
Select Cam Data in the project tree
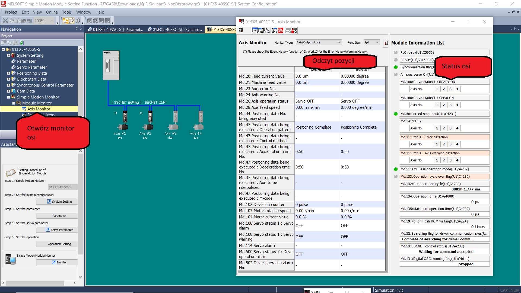[26, 91]
